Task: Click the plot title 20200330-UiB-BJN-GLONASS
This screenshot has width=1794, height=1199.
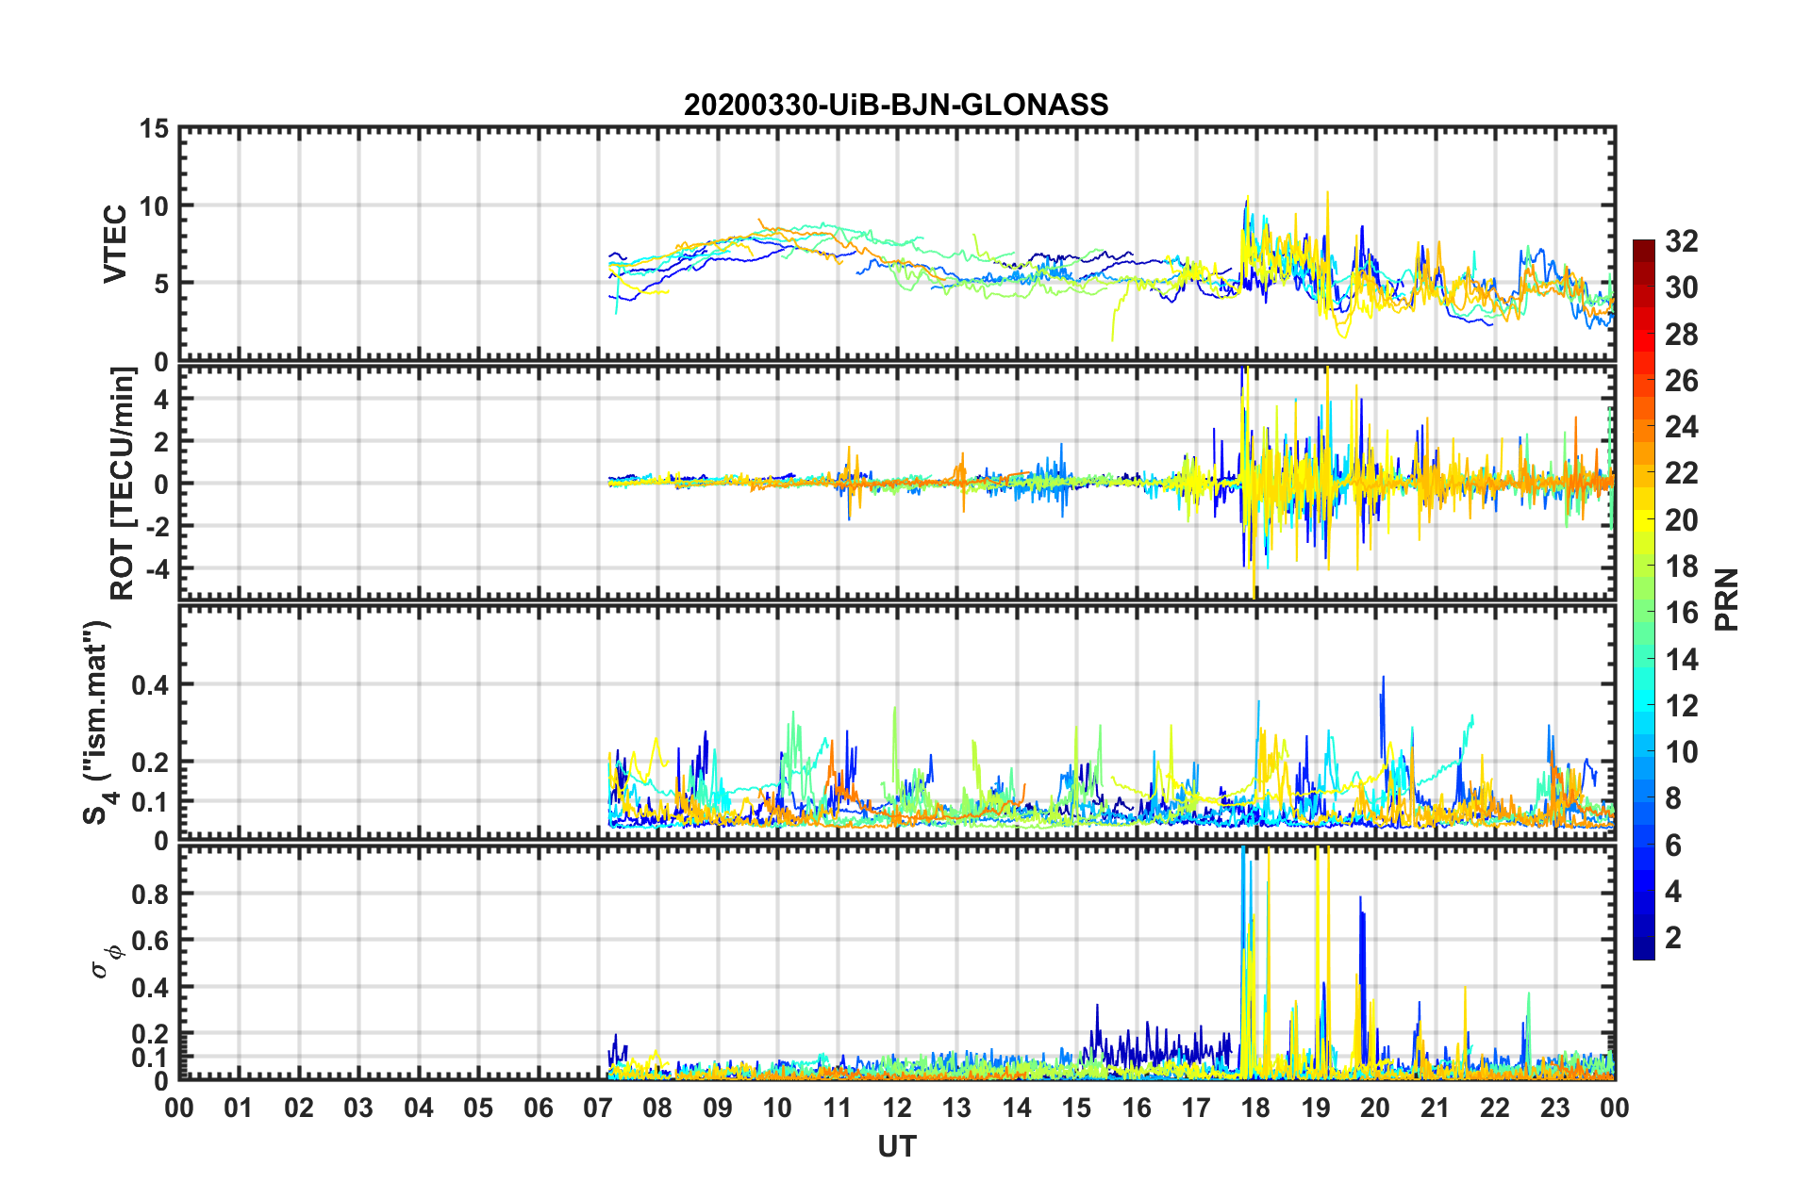Action: tap(896, 105)
